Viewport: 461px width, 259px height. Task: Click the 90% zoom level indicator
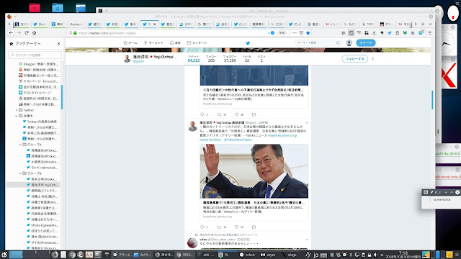[282, 33]
